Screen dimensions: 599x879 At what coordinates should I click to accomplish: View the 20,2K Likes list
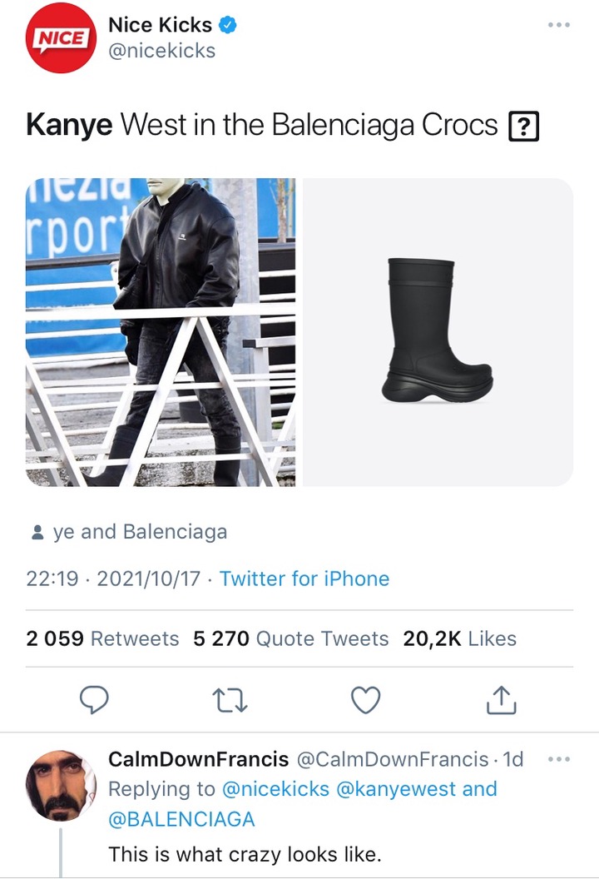point(459,638)
